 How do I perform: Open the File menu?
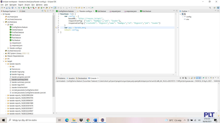(x=2, y=5)
